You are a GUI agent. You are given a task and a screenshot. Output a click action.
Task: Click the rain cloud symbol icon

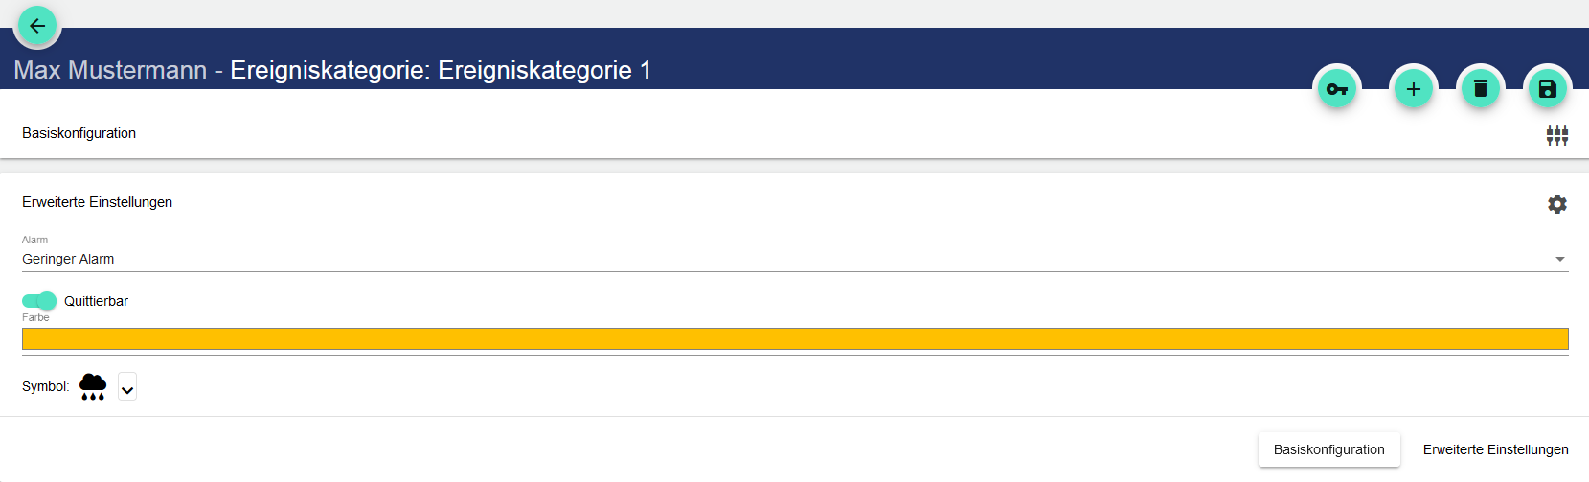tap(93, 386)
